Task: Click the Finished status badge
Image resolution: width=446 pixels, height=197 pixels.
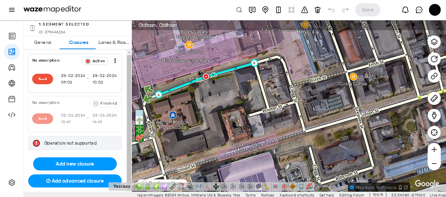Action: click(105, 103)
